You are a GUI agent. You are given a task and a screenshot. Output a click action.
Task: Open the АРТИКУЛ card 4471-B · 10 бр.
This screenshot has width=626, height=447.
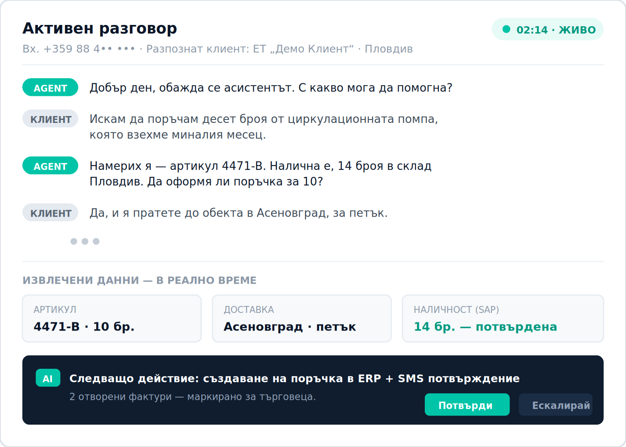[112, 318]
